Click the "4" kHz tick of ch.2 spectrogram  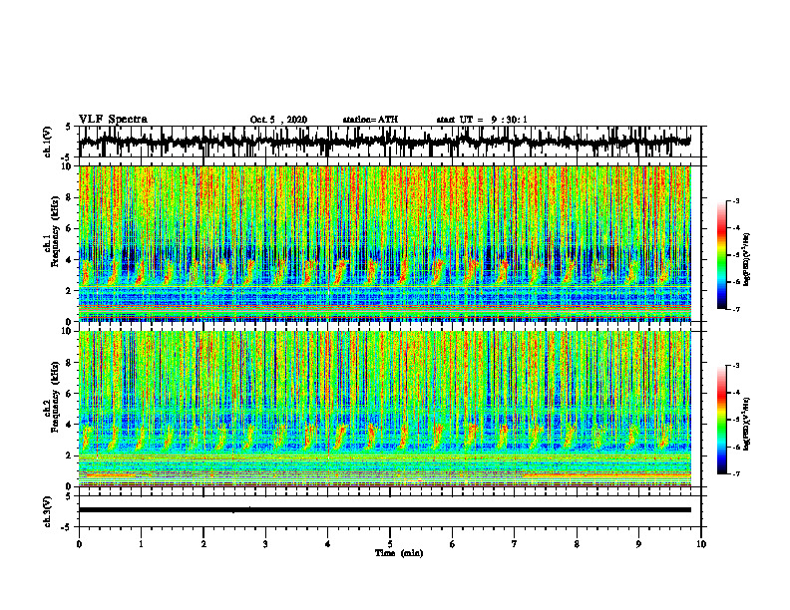(x=71, y=425)
